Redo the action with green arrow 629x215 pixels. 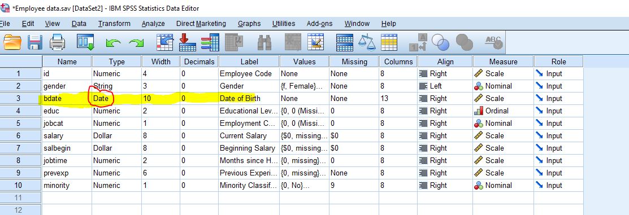136,42
